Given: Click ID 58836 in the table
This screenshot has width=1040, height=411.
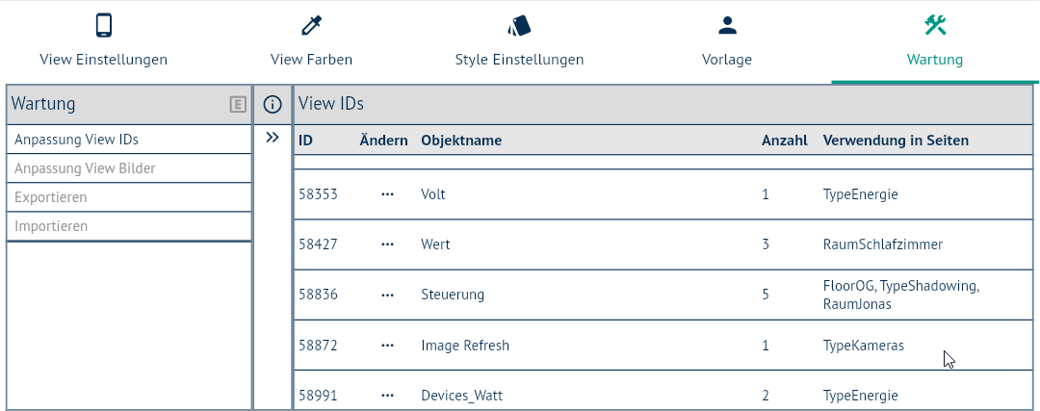Looking at the screenshot, I should pos(318,295).
